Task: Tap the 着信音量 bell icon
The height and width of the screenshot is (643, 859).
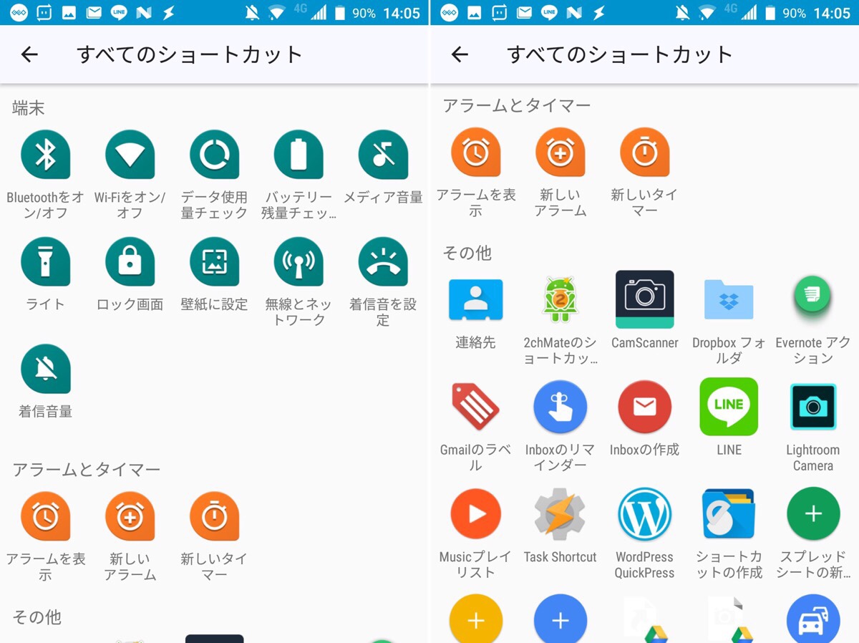Action: [46, 369]
